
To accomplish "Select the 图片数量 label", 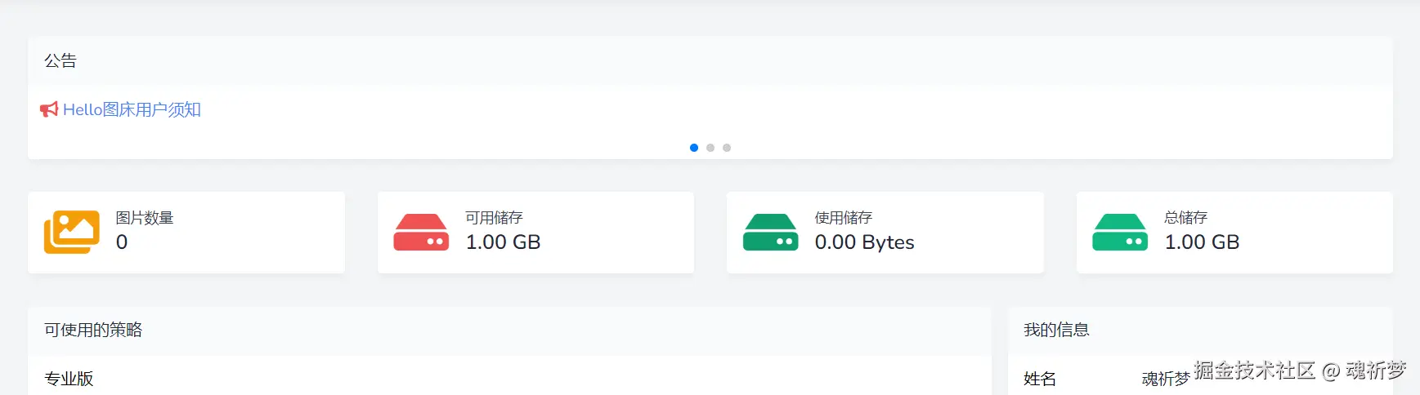I will pyautogui.click(x=145, y=218).
